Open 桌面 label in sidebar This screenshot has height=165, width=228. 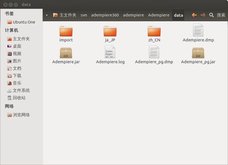(17, 46)
